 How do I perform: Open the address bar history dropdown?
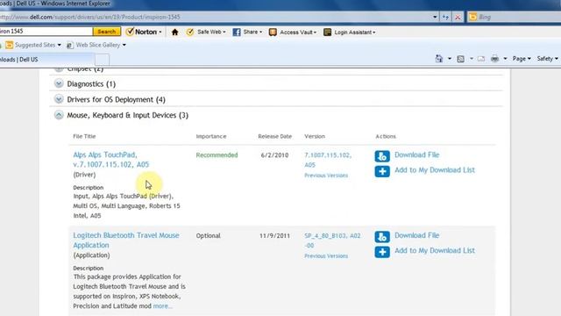pyautogui.click(x=435, y=17)
